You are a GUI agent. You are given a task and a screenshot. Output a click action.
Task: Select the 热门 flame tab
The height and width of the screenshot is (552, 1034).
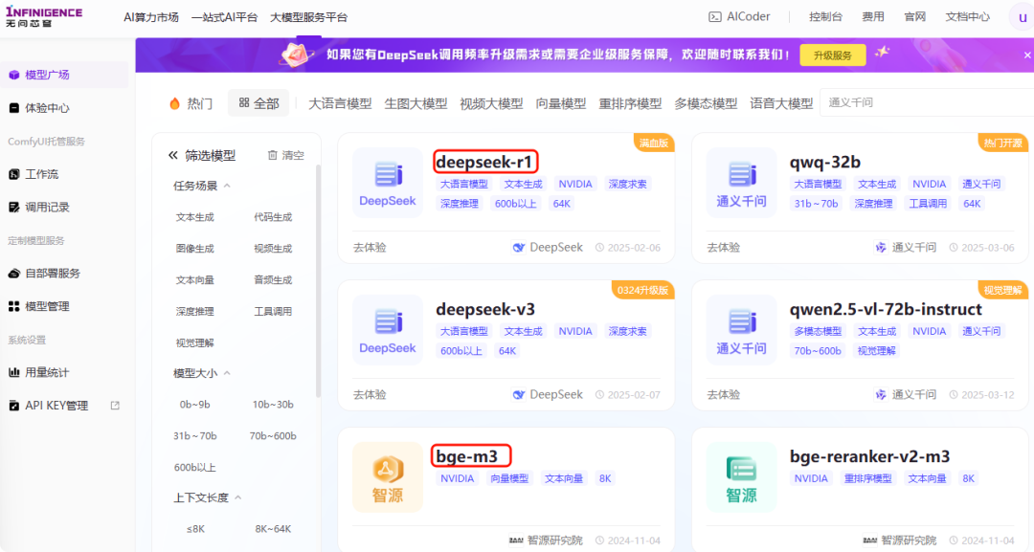coord(191,103)
